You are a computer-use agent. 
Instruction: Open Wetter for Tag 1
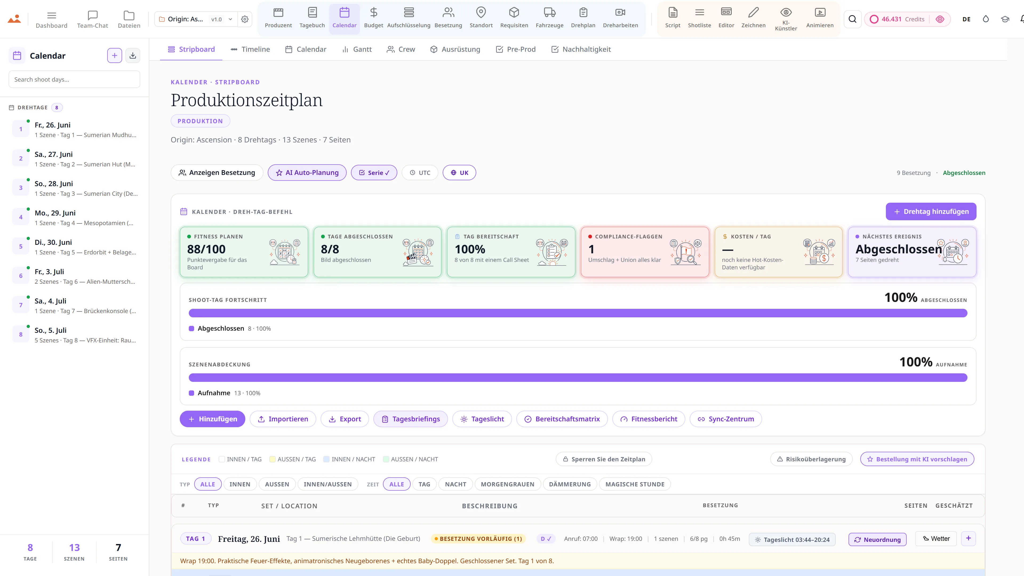click(936, 538)
